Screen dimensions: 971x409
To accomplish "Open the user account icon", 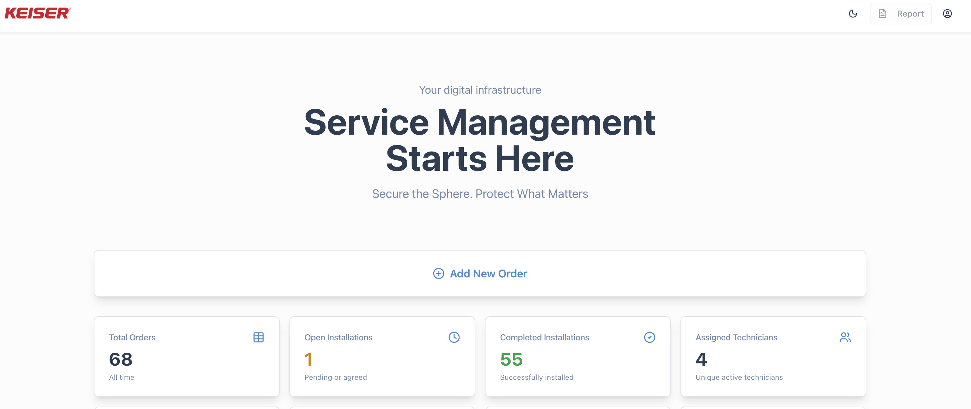I will [x=947, y=13].
